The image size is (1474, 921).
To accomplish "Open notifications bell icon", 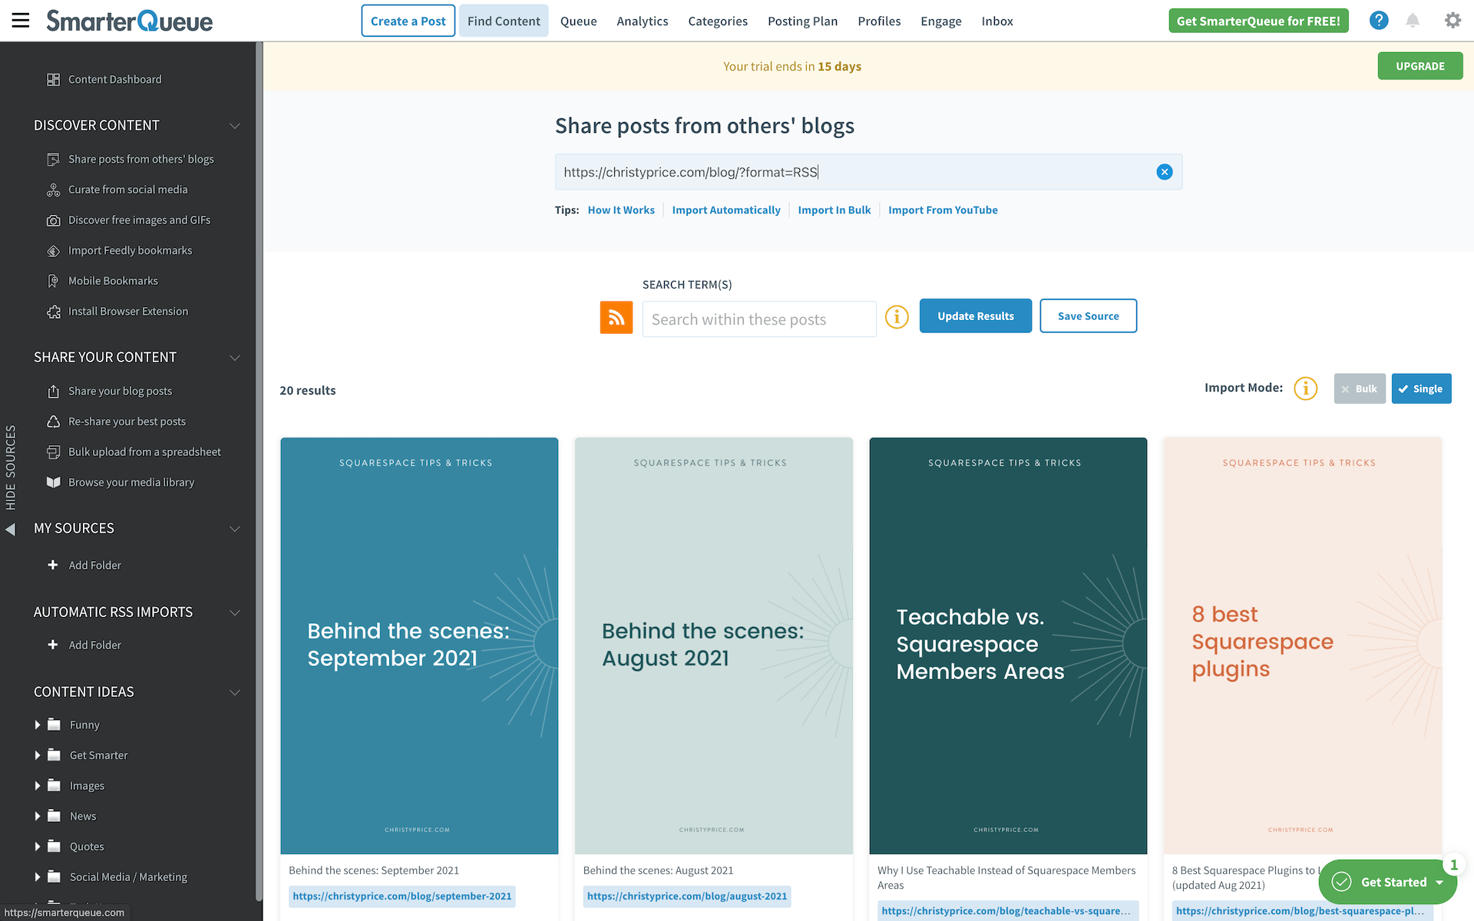I will coord(1413,21).
